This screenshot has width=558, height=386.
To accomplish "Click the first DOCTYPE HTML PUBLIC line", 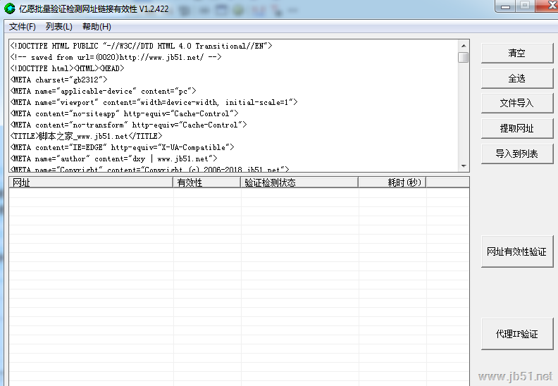I will tap(141, 46).
